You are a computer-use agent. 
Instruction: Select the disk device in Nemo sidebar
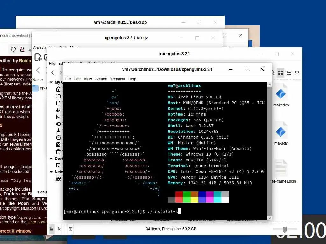[x=58, y=165]
